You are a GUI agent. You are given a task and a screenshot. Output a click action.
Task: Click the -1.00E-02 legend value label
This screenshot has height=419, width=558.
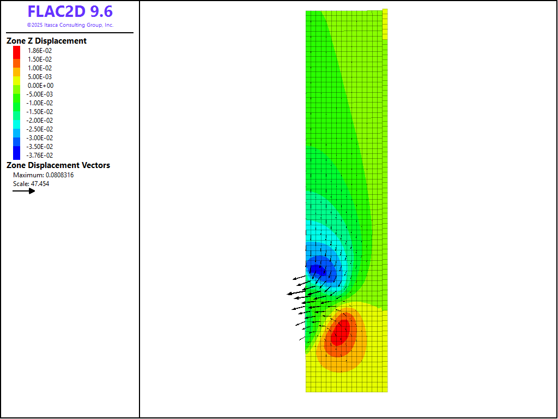[x=40, y=103]
